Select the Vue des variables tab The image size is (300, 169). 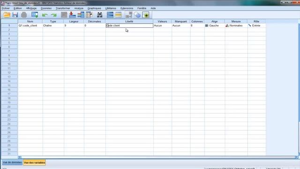35,163
